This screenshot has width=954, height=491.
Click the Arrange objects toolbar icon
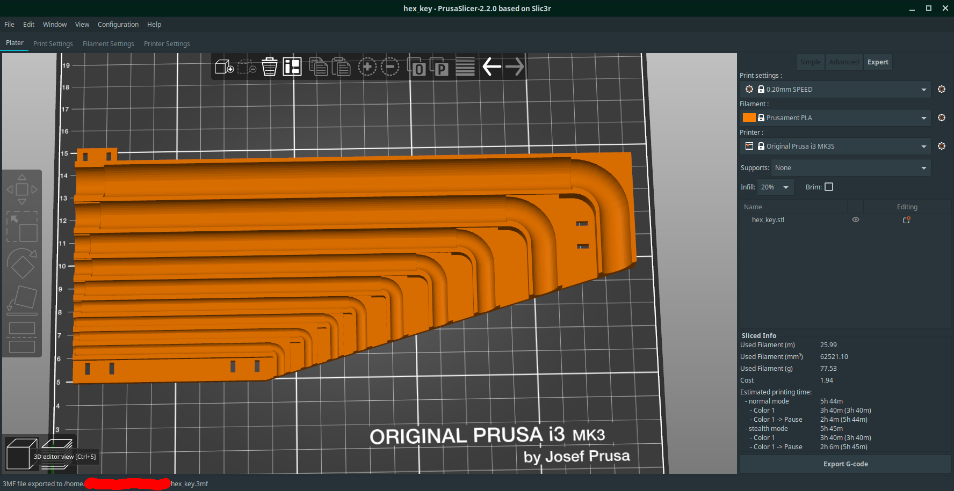tap(292, 67)
